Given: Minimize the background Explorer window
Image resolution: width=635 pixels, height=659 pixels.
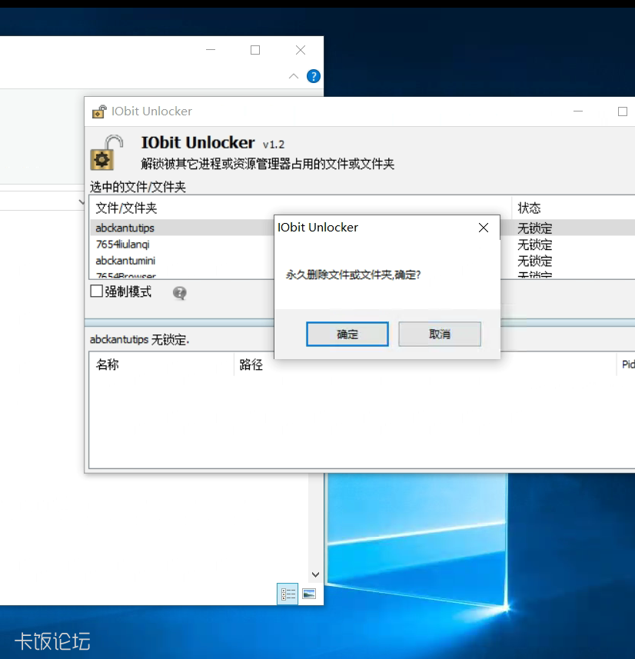Looking at the screenshot, I should (x=211, y=50).
